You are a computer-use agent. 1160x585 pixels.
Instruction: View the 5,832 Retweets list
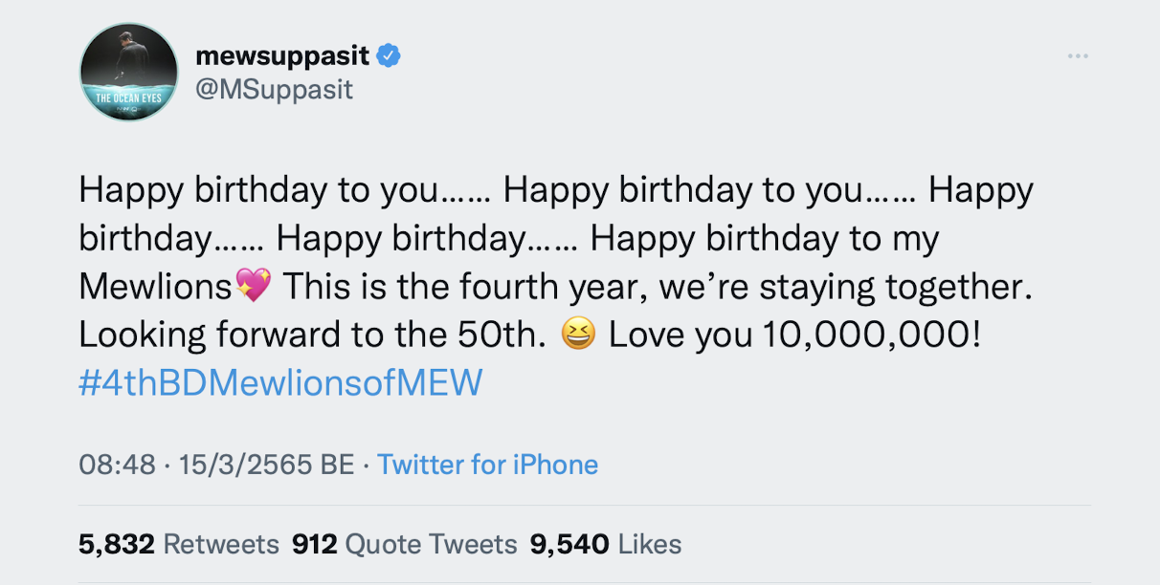coord(178,544)
